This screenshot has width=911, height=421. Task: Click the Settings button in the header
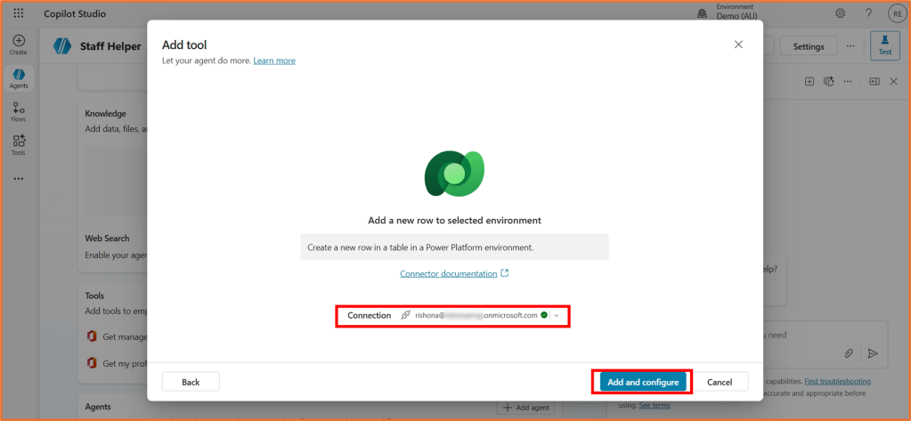coord(809,46)
